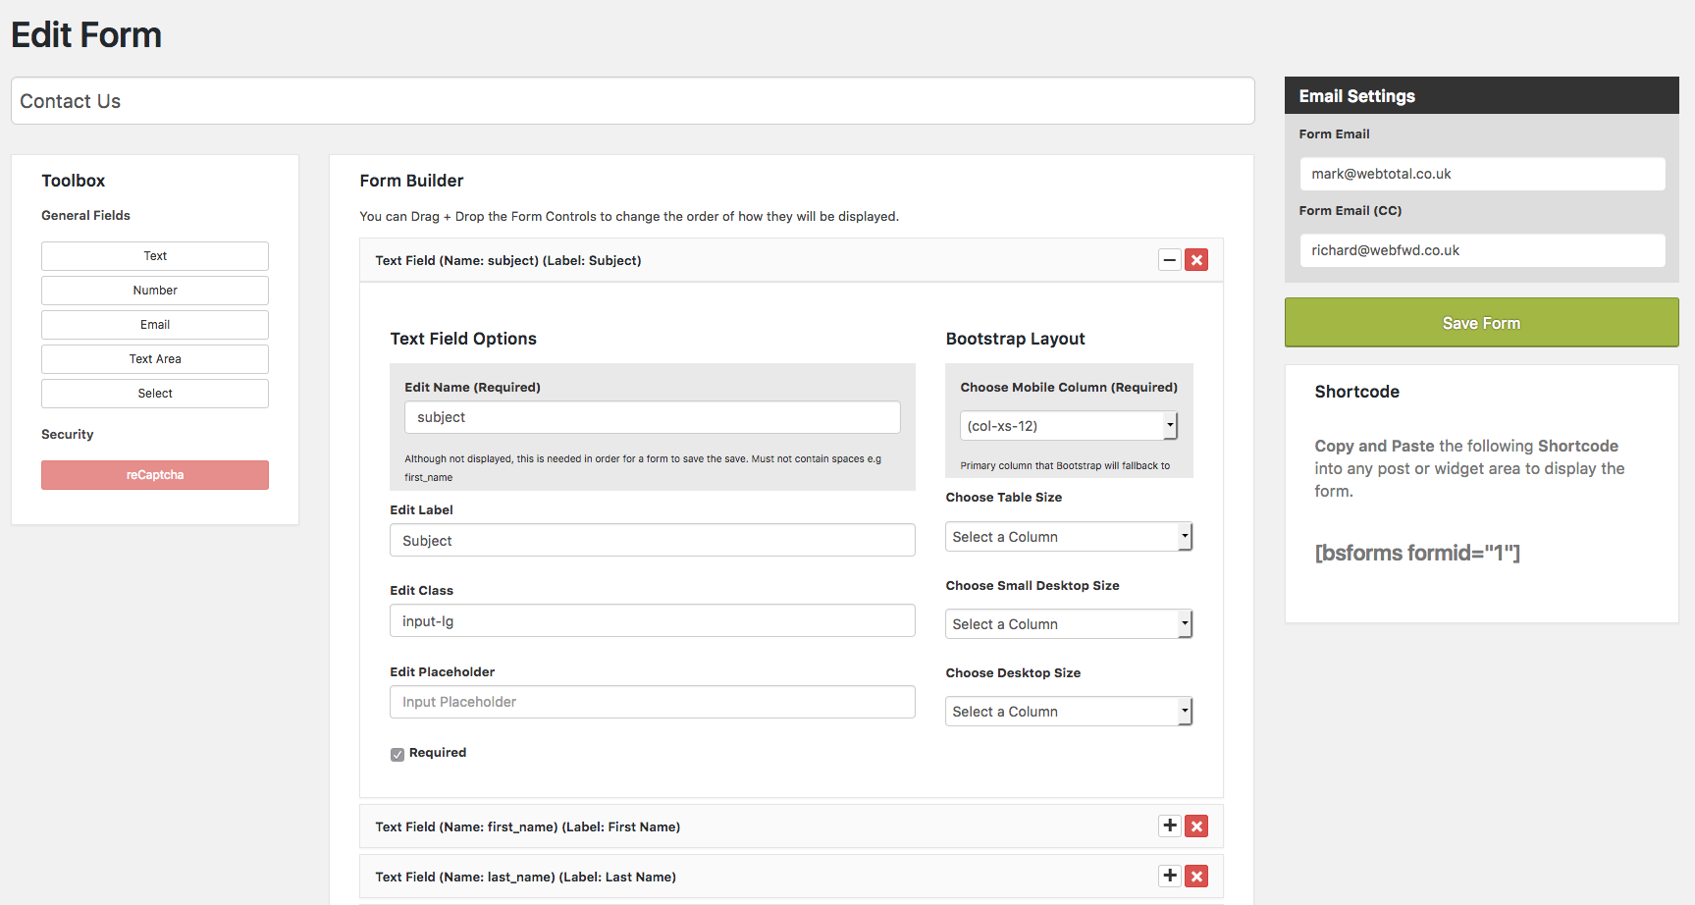
Task: Click the Edit Label input field
Action: click(x=653, y=540)
